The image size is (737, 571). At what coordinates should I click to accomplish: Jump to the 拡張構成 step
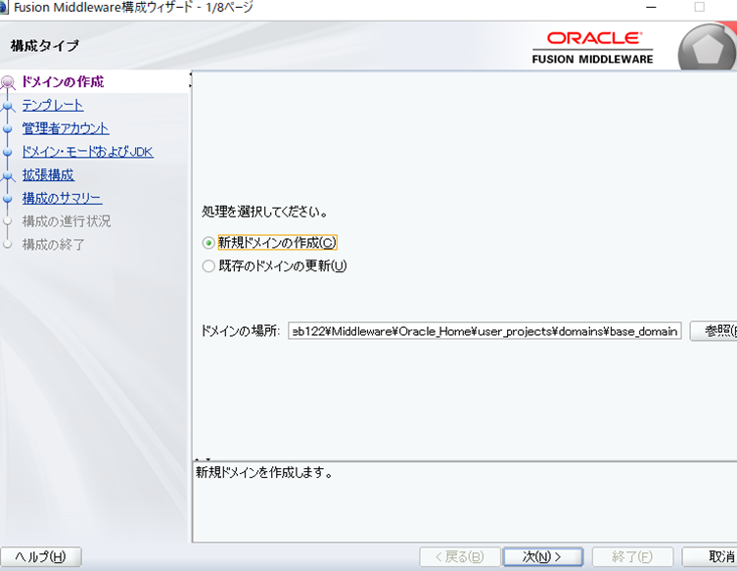click(x=48, y=175)
